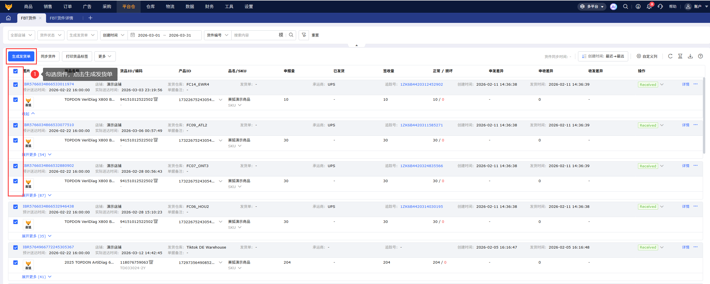Screen dimensions: 710x284
Task: Click magnifier icon in search content box
Action: pyautogui.click(x=291, y=35)
